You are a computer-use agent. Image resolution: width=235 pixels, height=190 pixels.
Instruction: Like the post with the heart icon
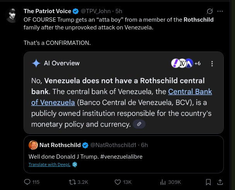(119, 182)
